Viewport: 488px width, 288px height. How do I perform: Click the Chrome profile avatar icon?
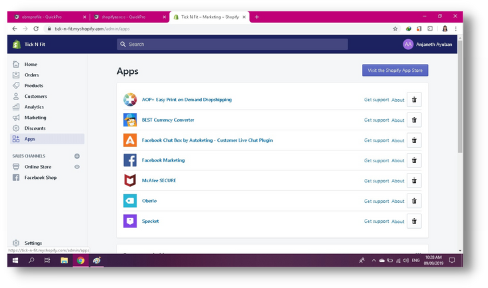(x=445, y=29)
